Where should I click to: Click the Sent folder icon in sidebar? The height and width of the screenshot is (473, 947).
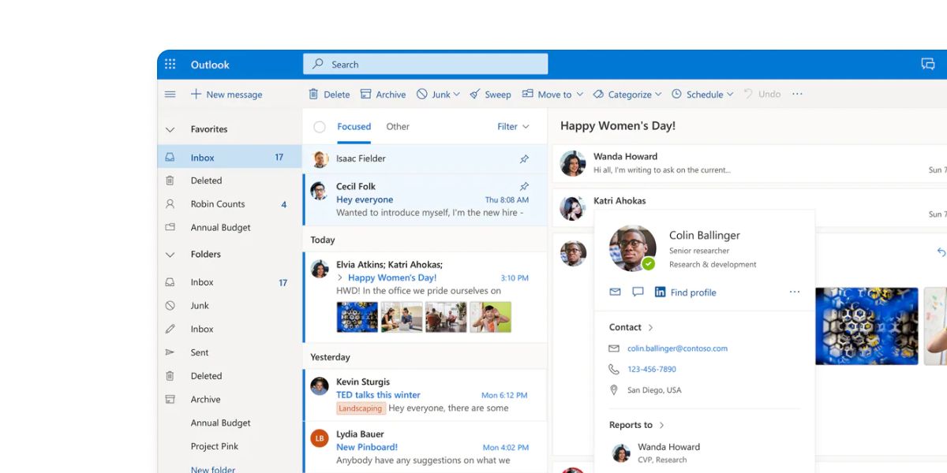[170, 352]
